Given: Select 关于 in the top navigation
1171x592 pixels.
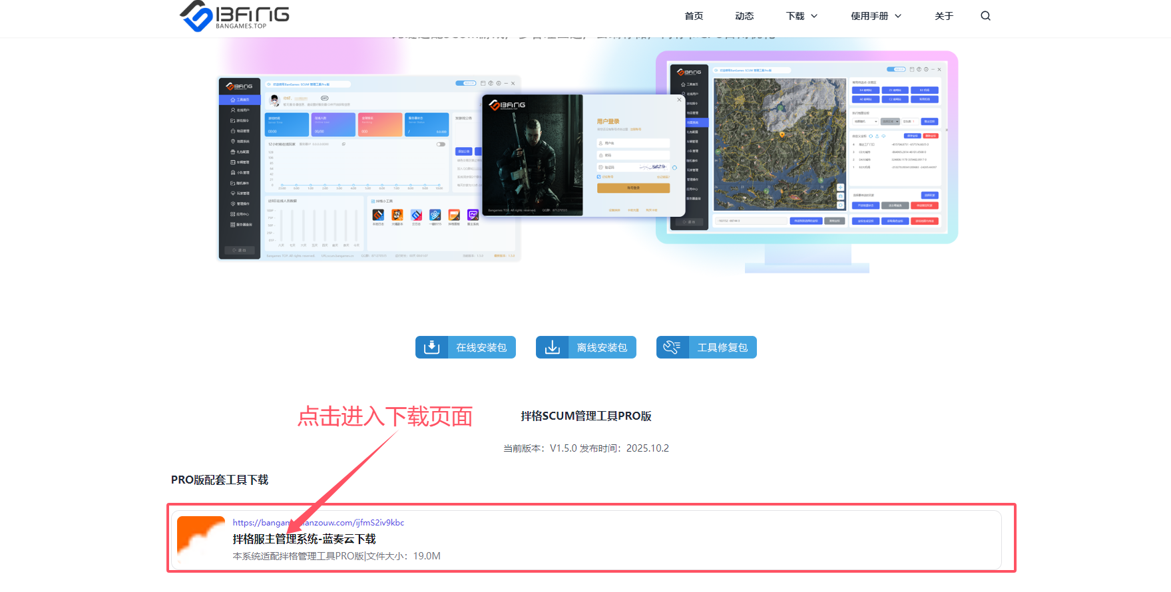Looking at the screenshot, I should (x=943, y=16).
